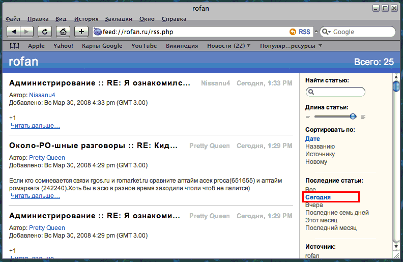403x262 pixels.
Task: Click the magnifier in article search box
Action: pos(311,92)
